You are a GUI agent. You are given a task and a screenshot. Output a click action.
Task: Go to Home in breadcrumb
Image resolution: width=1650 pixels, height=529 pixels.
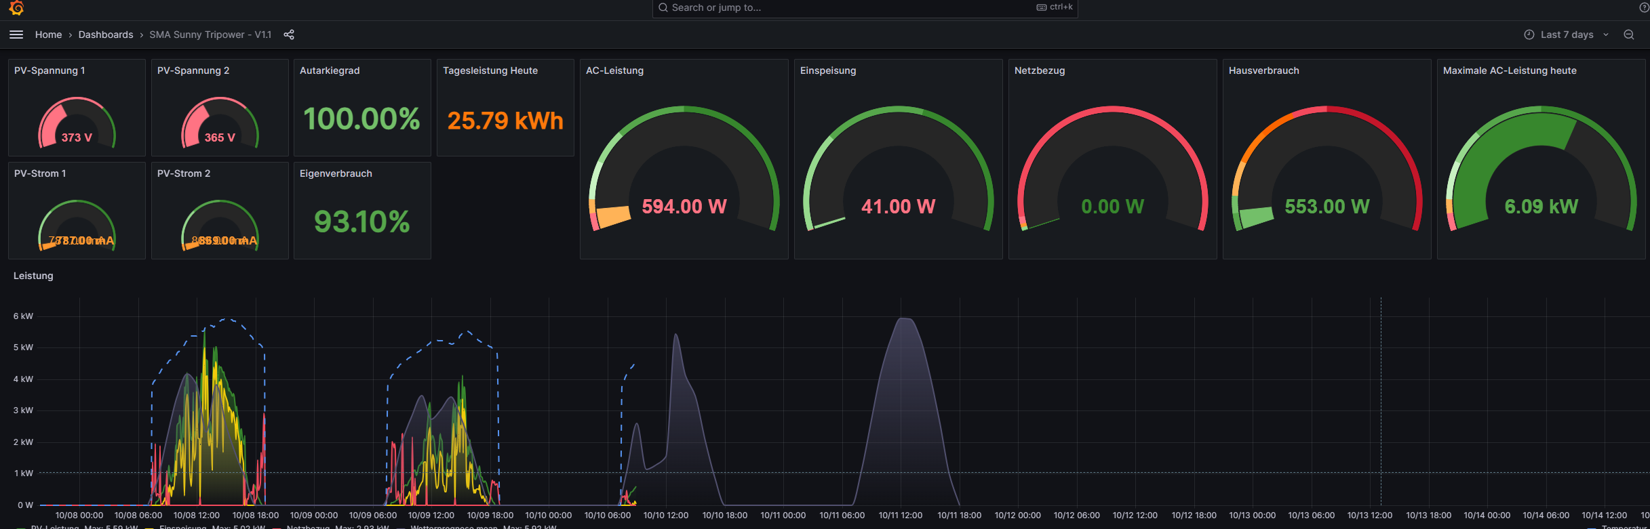pyautogui.click(x=48, y=35)
